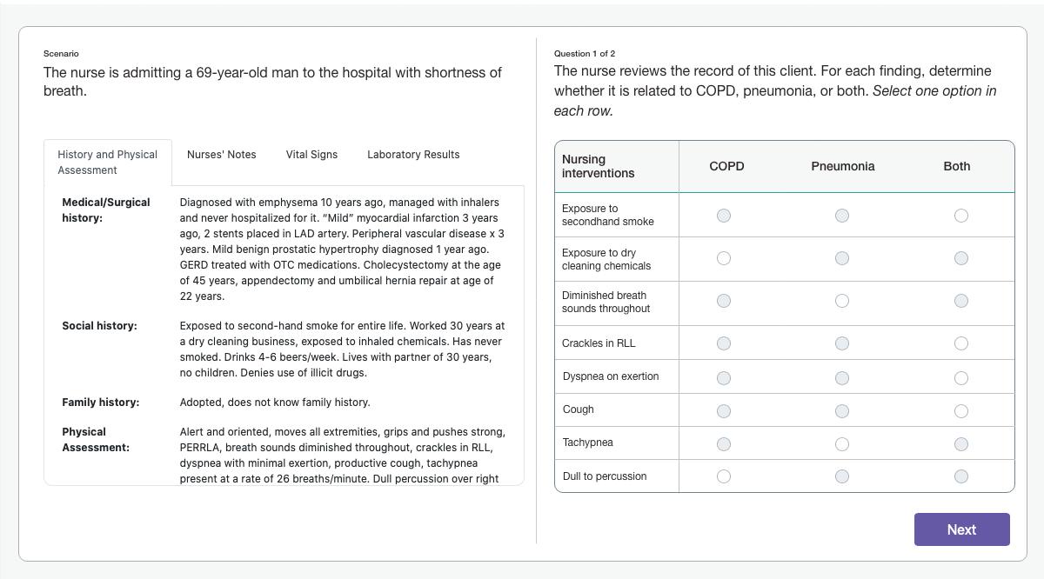Select Pneumonia for Dyspnea on exertion
The width and height of the screenshot is (1044, 579).
842,378
